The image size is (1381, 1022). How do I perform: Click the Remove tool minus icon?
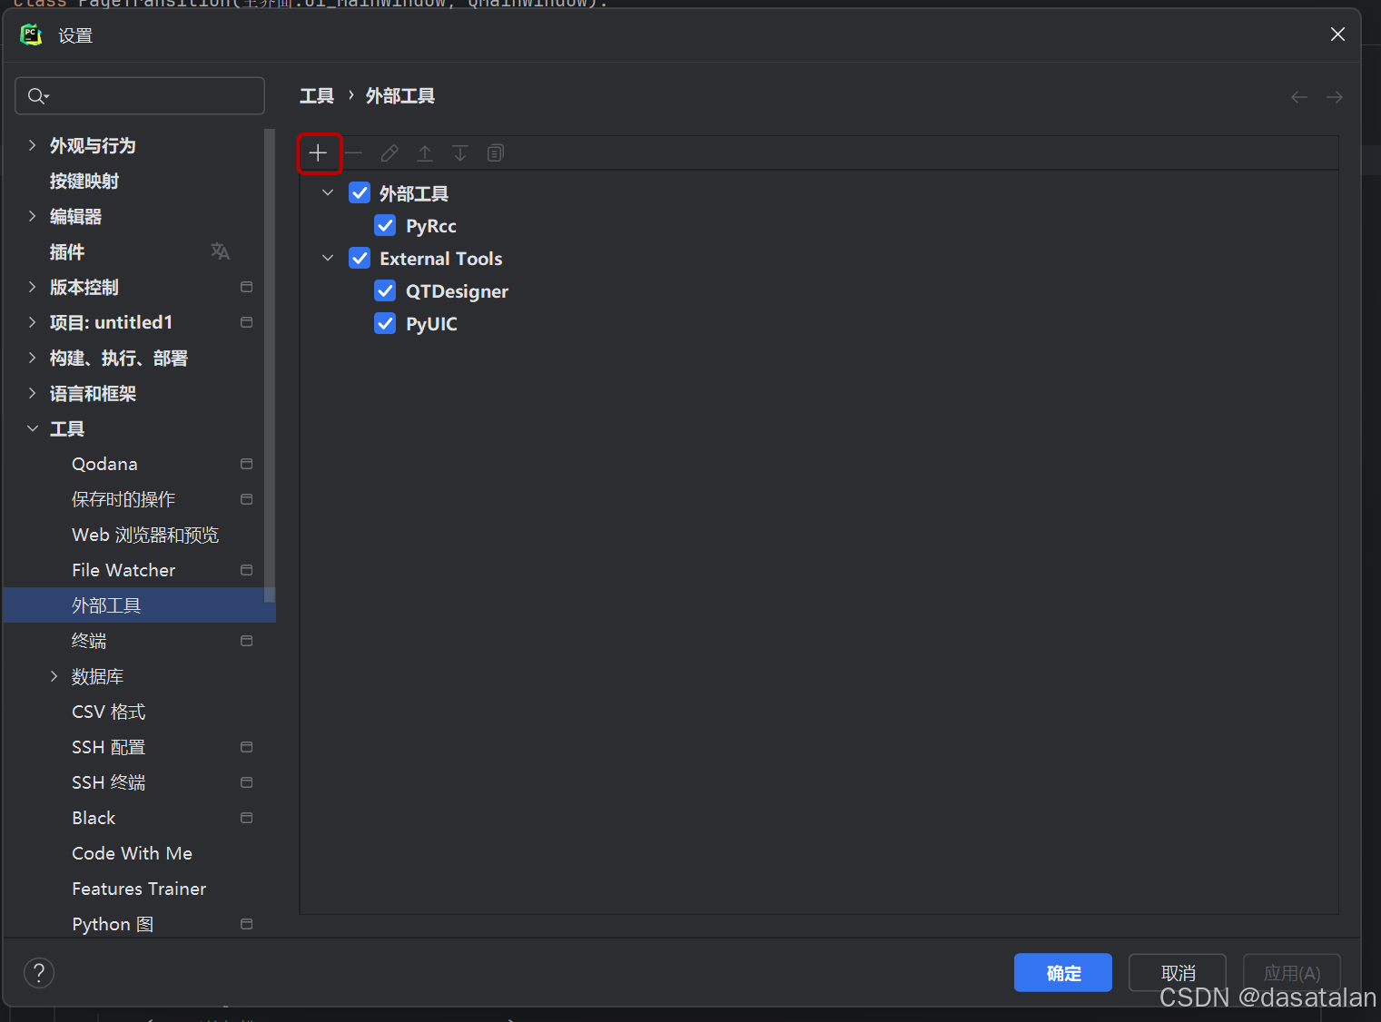354,152
